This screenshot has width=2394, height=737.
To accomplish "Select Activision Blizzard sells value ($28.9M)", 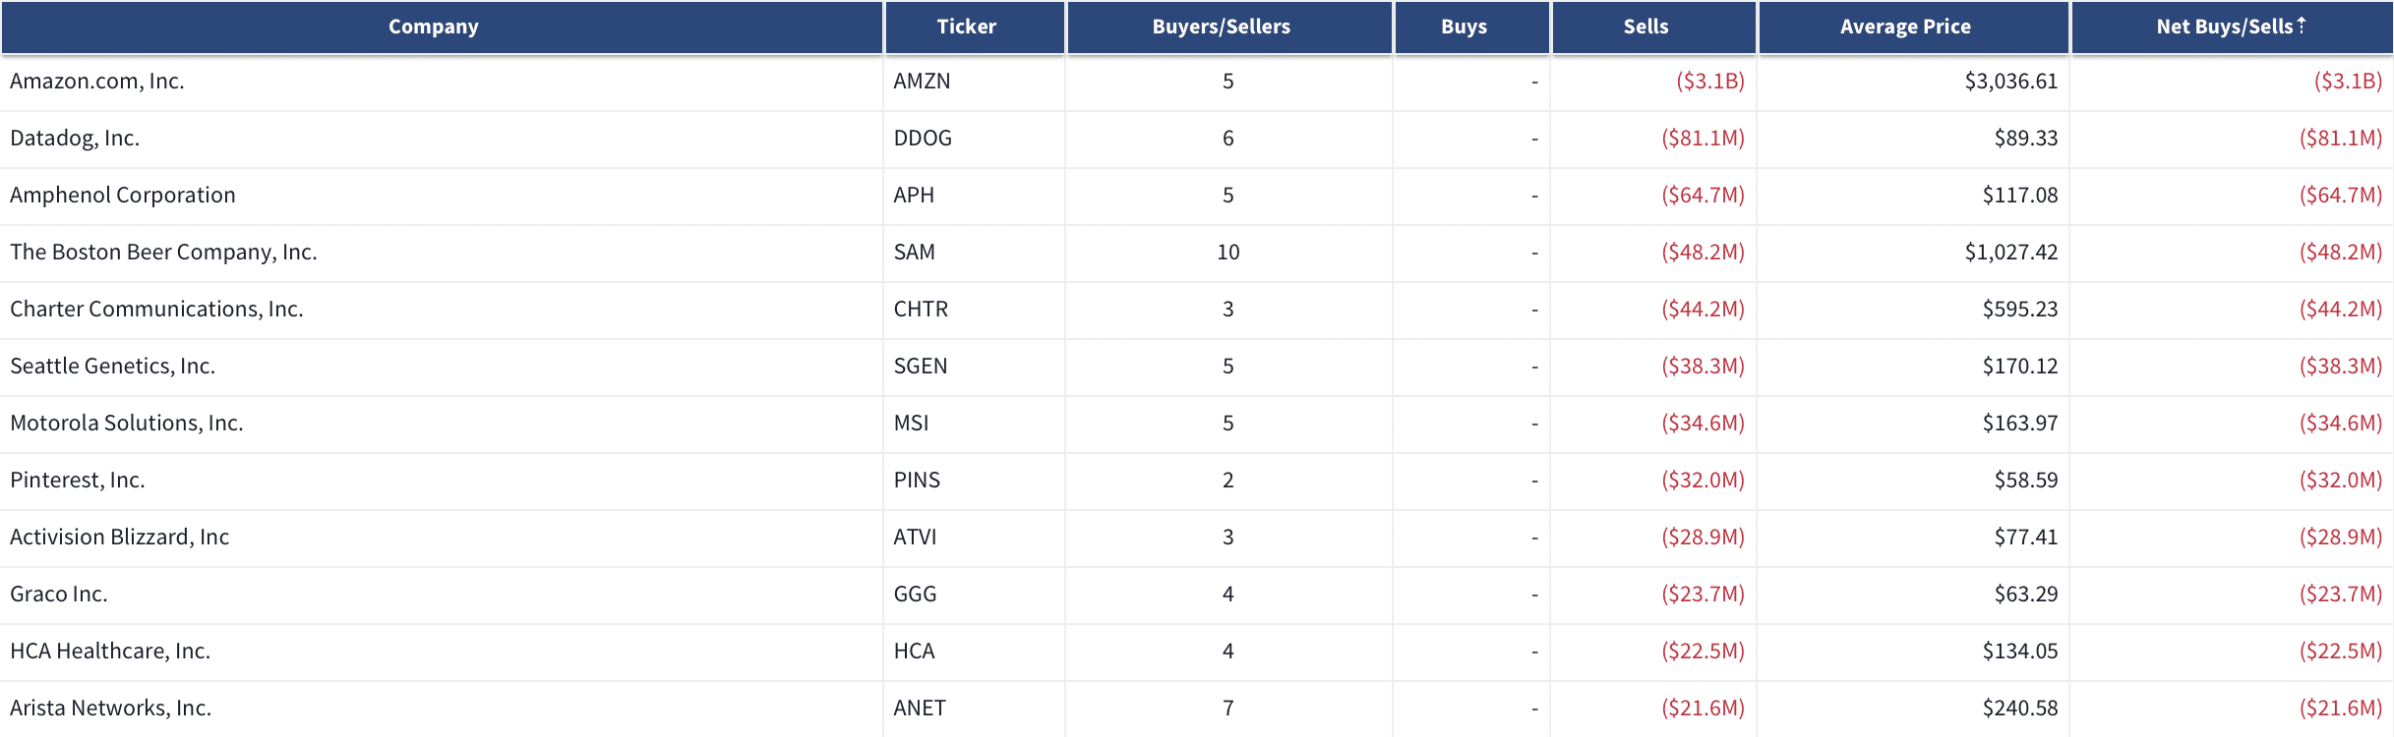I will [x=1704, y=538].
